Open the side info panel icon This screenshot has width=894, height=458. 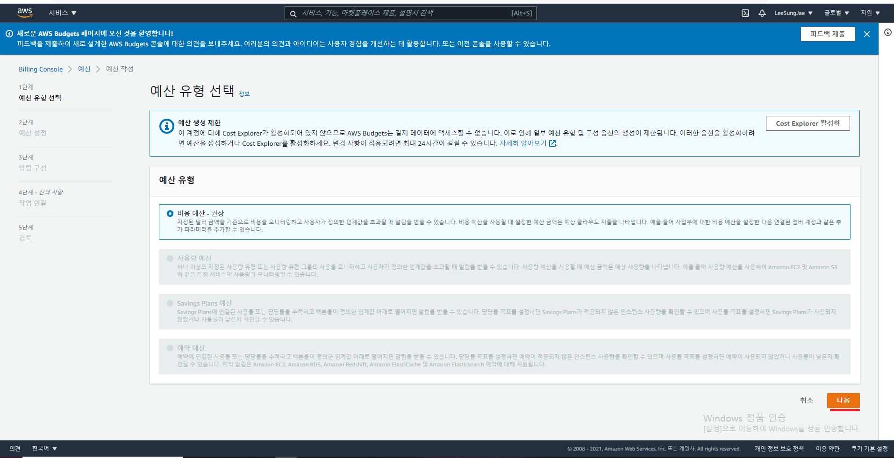point(887,32)
